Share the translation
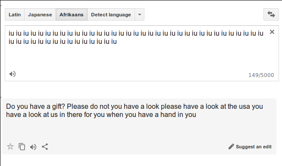Screen dimensions: 282x166 45,147
